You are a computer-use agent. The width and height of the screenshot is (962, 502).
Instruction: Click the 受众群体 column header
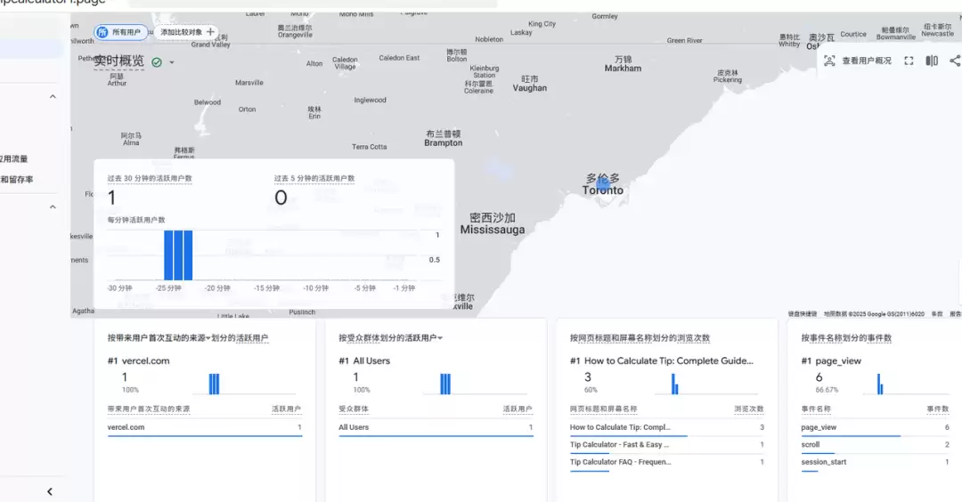pyautogui.click(x=354, y=409)
